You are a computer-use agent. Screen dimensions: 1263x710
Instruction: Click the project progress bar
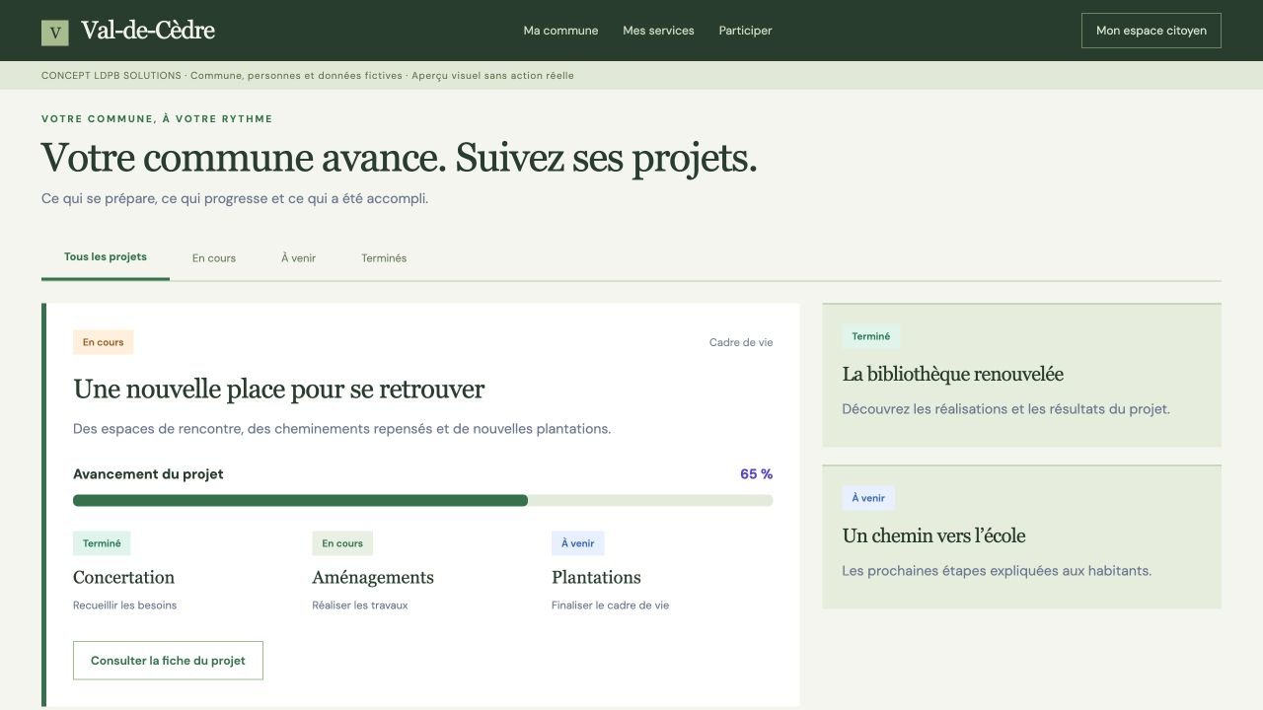[423, 501]
